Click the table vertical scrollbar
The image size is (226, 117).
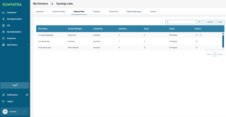[x=223, y=41]
